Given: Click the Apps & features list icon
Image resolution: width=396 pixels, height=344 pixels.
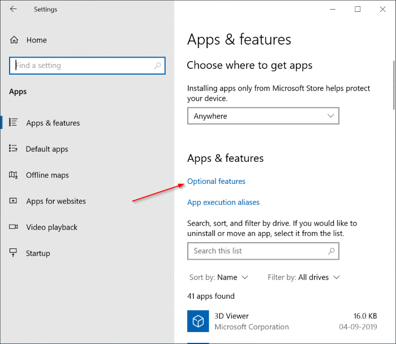Looking at the screenshot, I should click(13, 122).
